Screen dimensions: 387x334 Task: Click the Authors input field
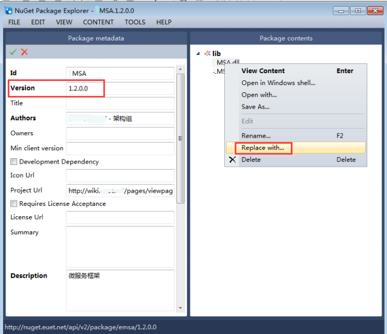coord(120,118)
